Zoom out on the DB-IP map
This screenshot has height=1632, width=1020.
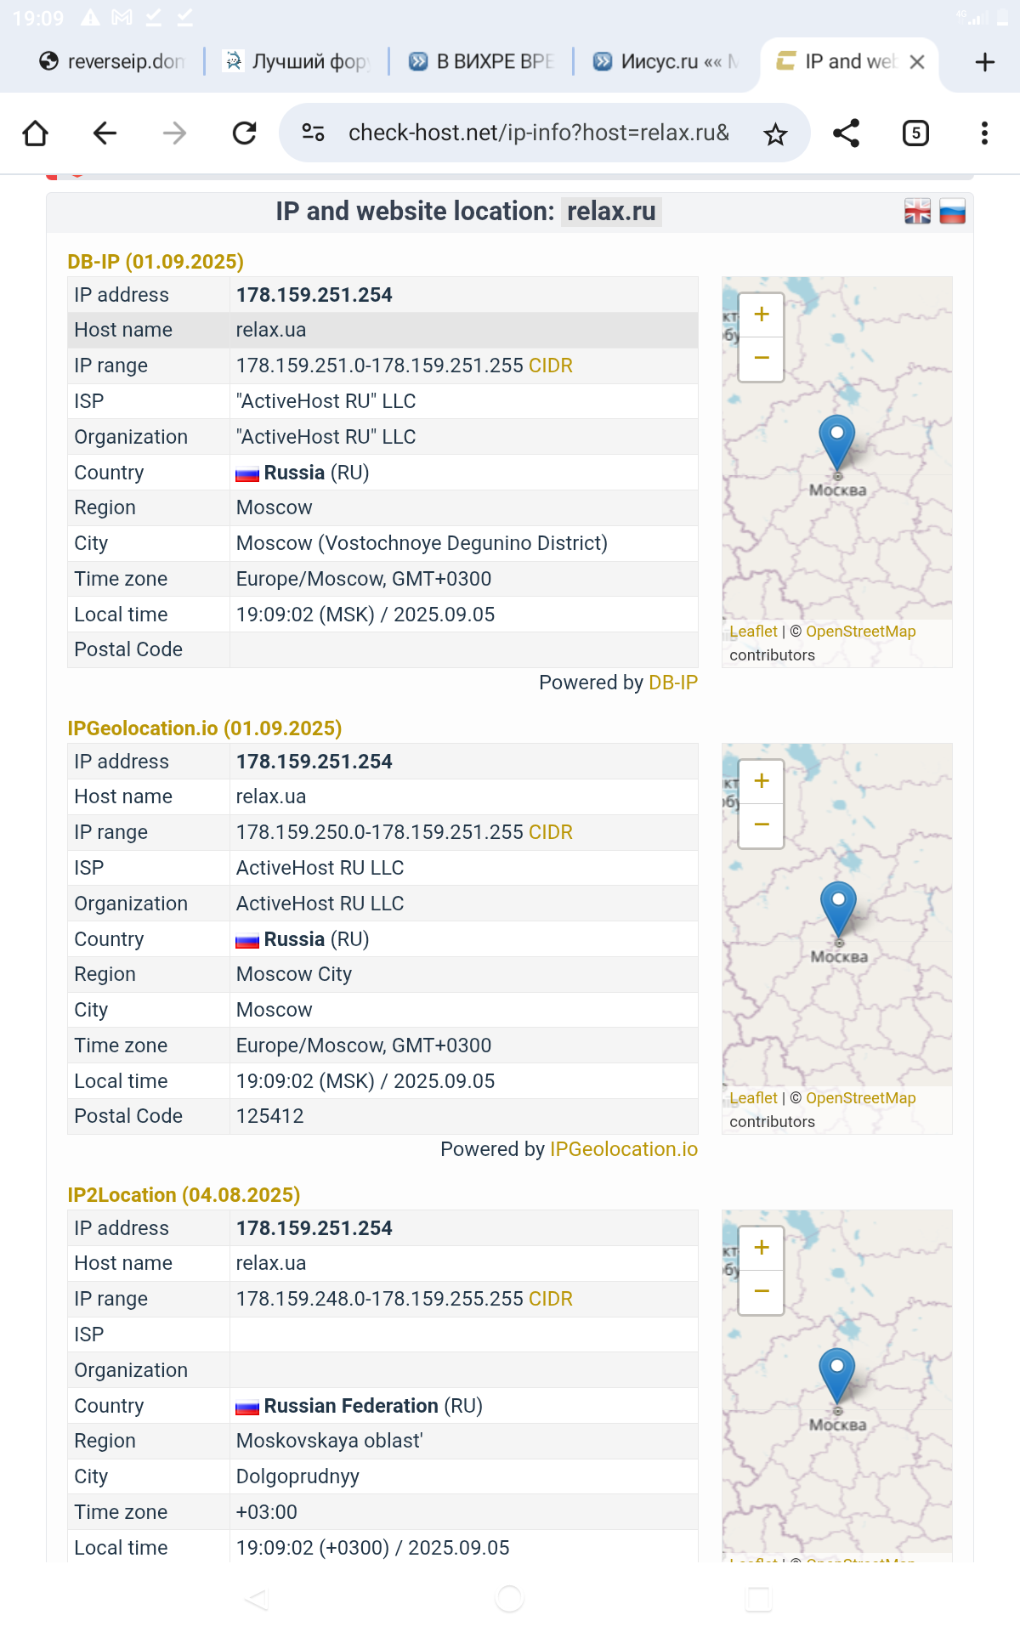point(762,359)
